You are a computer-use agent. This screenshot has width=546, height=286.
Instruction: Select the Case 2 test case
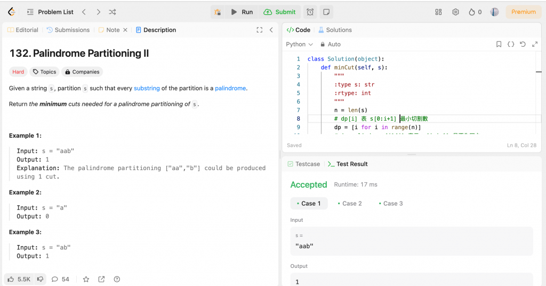(349, 204)
